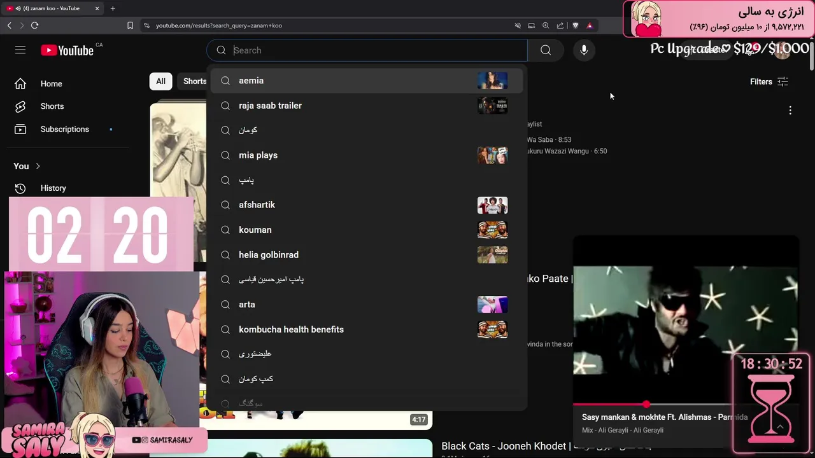
Task: Go to Home in the sidebar
Action: point(51,83)
